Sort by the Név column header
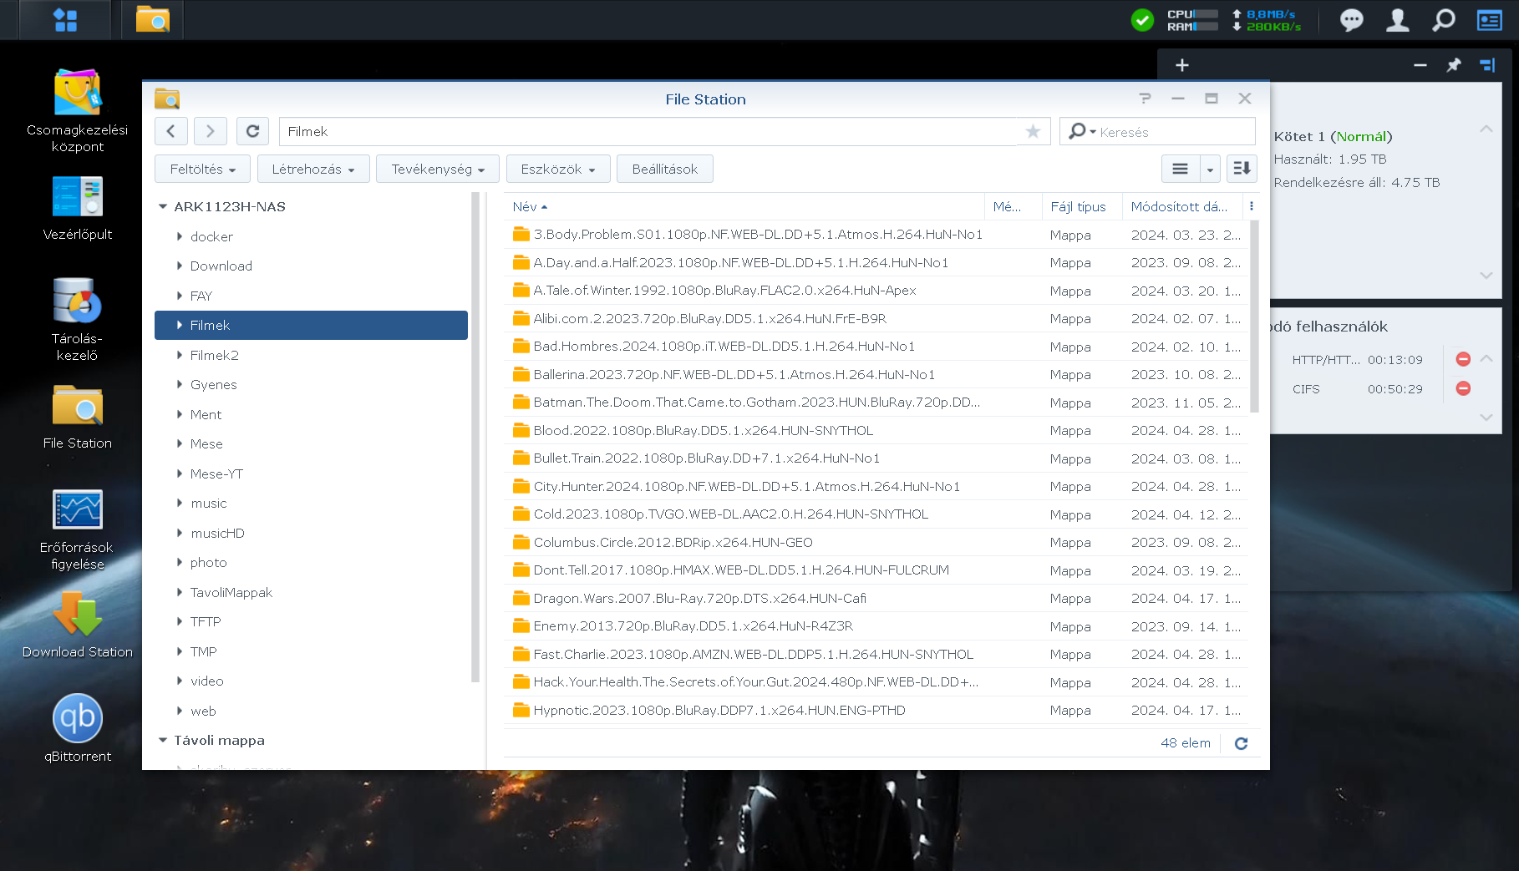 coord(525,206)
